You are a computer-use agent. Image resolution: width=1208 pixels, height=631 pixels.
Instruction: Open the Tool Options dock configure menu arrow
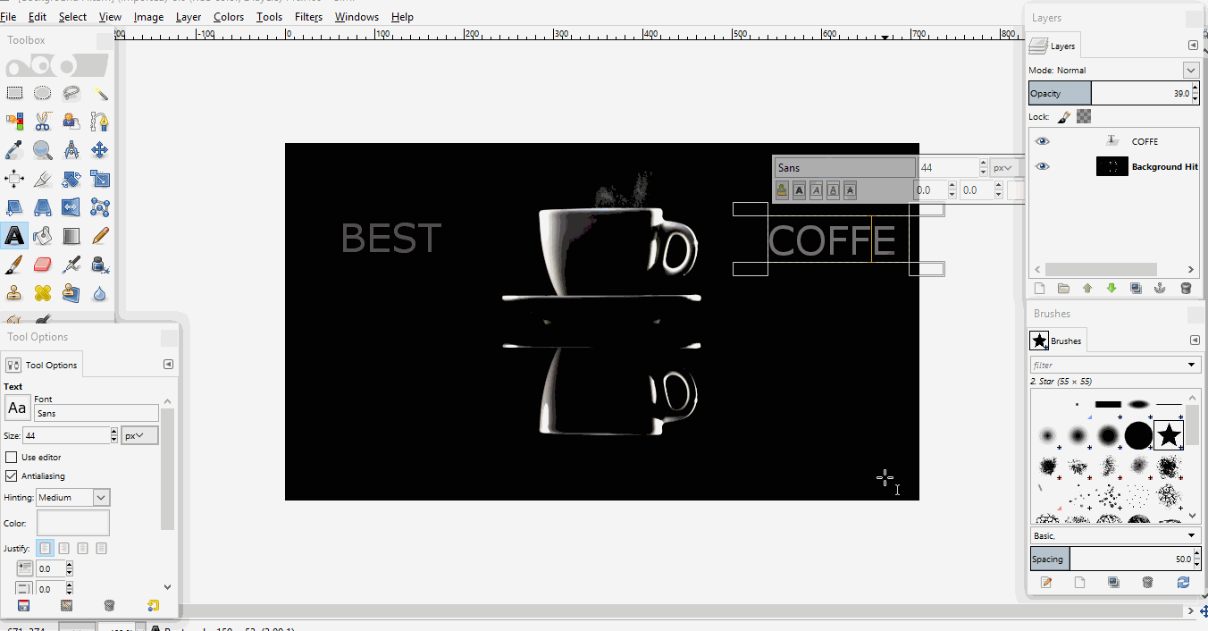[x=168, y=365]
